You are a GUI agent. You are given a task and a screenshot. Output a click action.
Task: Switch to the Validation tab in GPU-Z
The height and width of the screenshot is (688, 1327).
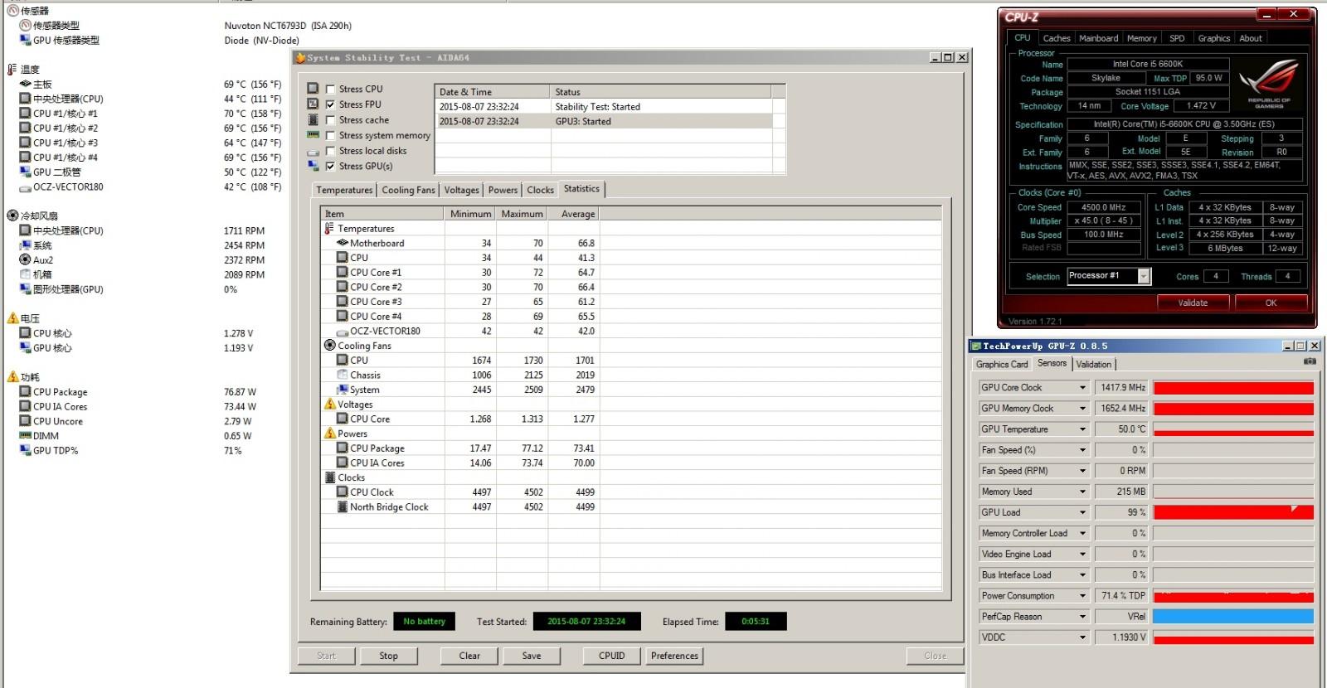pyautogui.click(x=1094, y=364)
